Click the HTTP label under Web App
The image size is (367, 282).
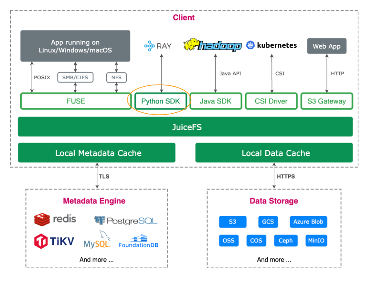click(337, 74)
